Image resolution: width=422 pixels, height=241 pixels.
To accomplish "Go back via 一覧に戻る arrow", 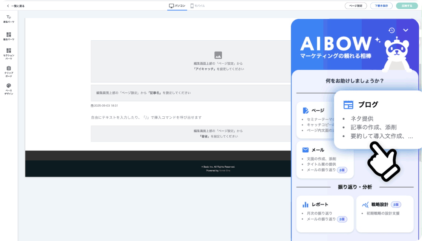I will (15, 6).
